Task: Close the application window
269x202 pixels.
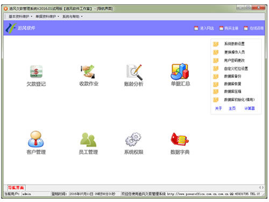Action: [x=258, y=8]
